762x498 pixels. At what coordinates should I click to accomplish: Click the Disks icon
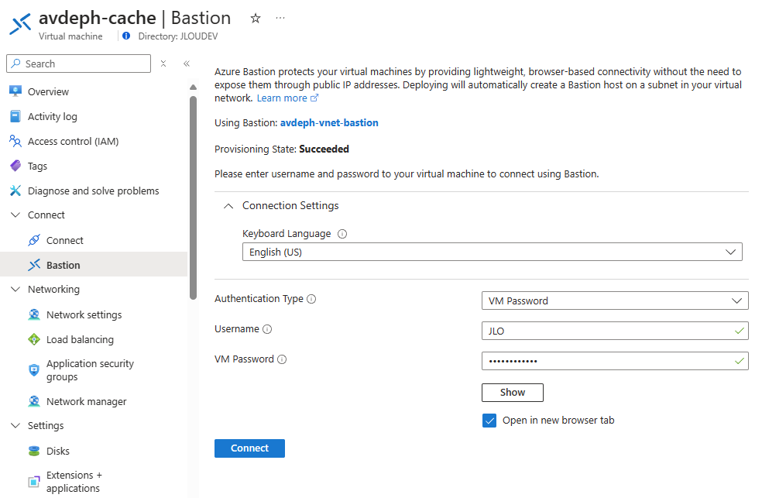point(34,451)
